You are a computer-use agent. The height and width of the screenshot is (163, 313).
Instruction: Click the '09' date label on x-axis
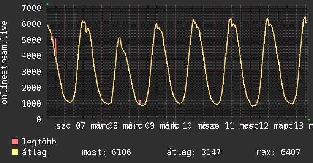click(150, 126)
